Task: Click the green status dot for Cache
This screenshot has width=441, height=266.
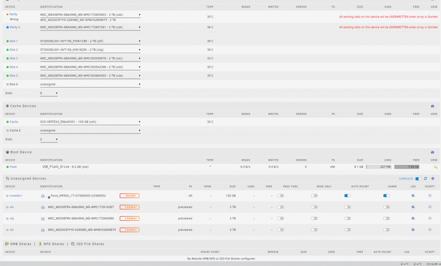Action: [x=7, y=122]
